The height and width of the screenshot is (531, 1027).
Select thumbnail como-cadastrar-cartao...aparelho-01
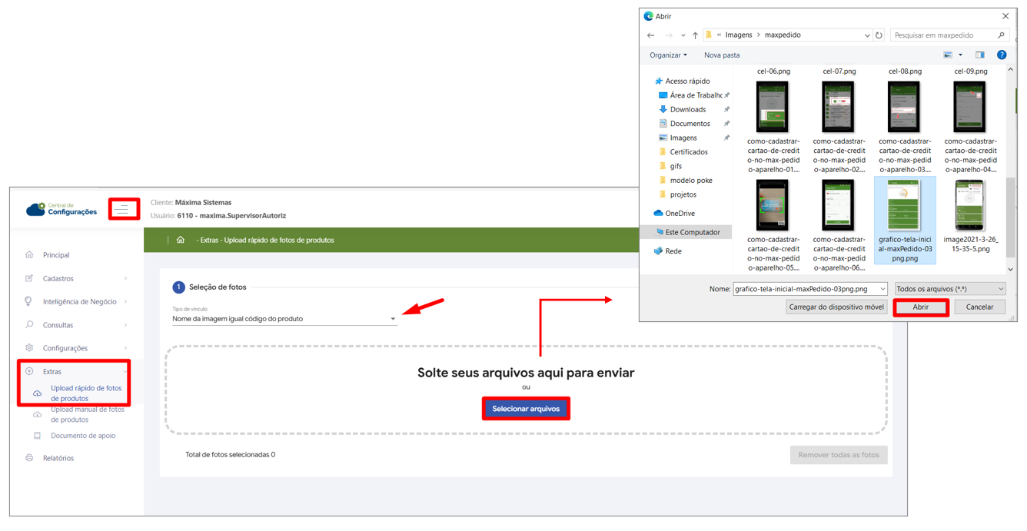point(773,108)
